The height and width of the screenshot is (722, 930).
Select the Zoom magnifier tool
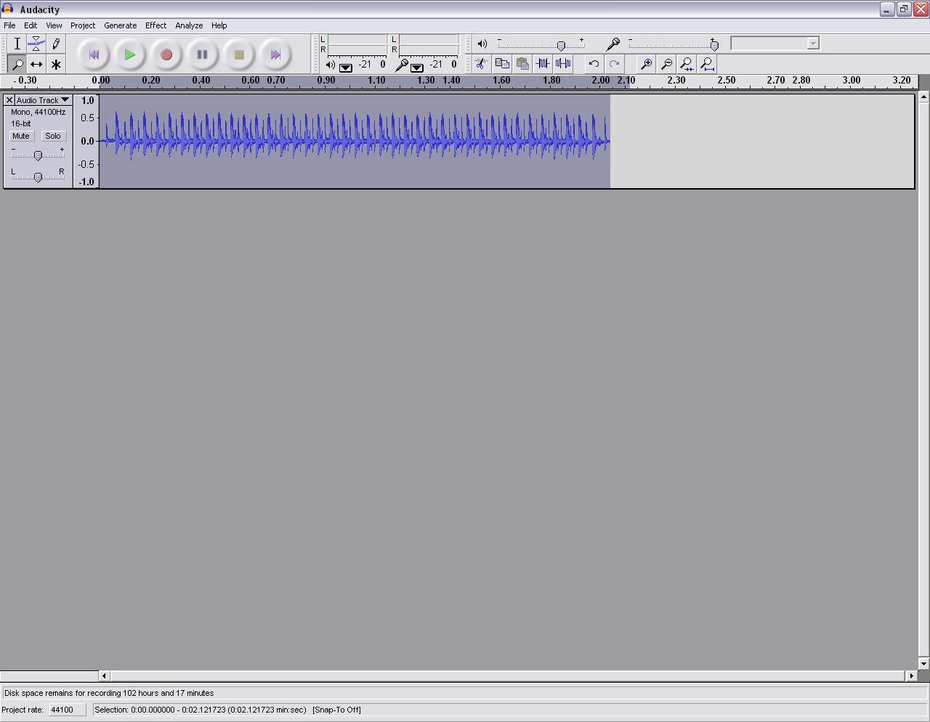17,64
